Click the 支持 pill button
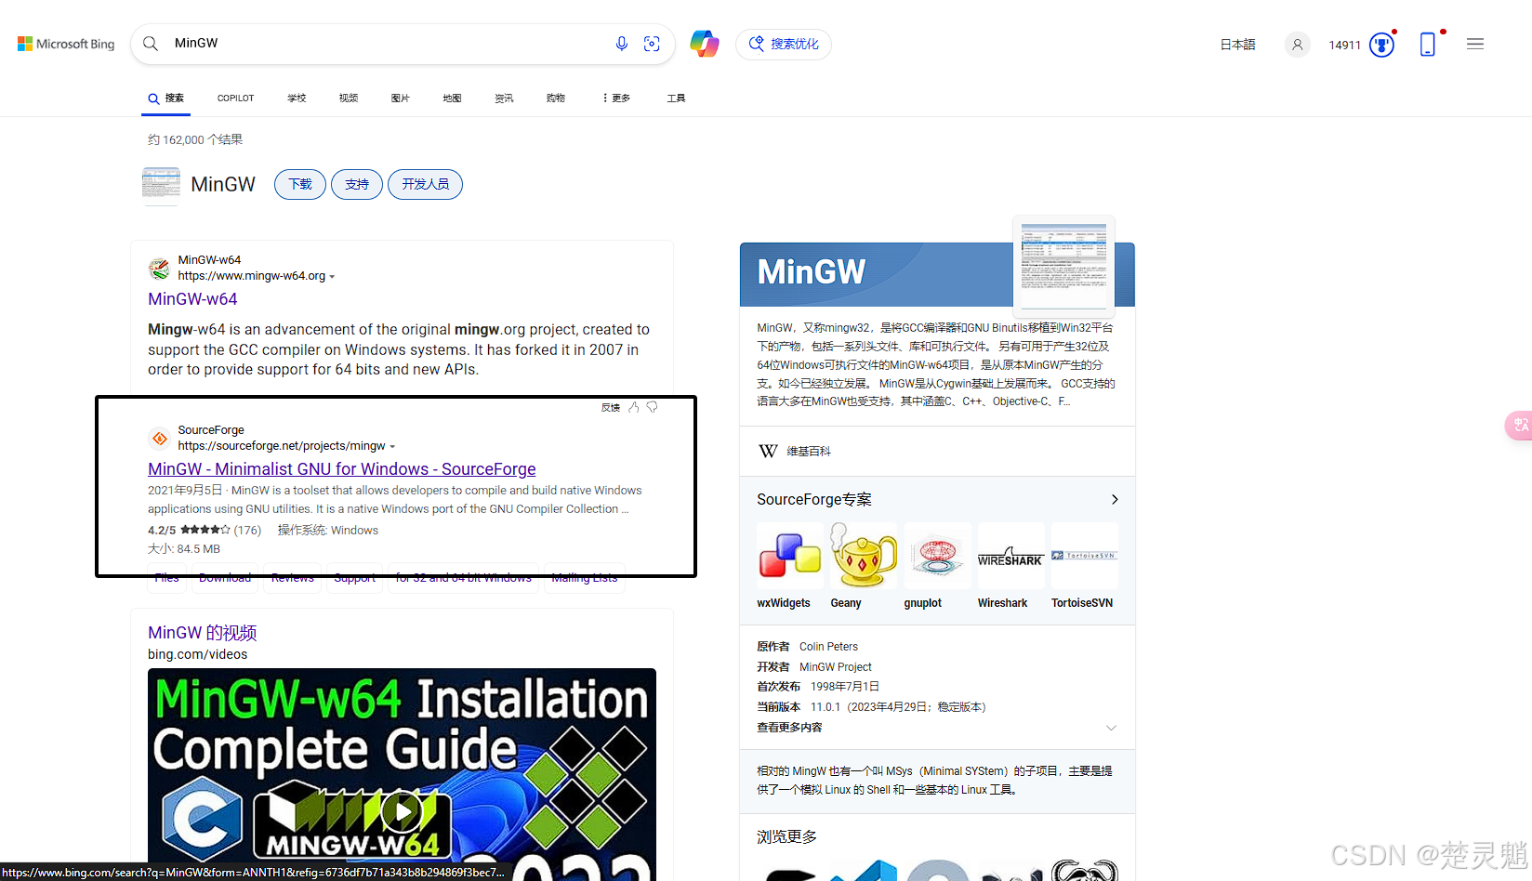The width and height of the screenshot is (1532, 881). click(x=357, y=184)
